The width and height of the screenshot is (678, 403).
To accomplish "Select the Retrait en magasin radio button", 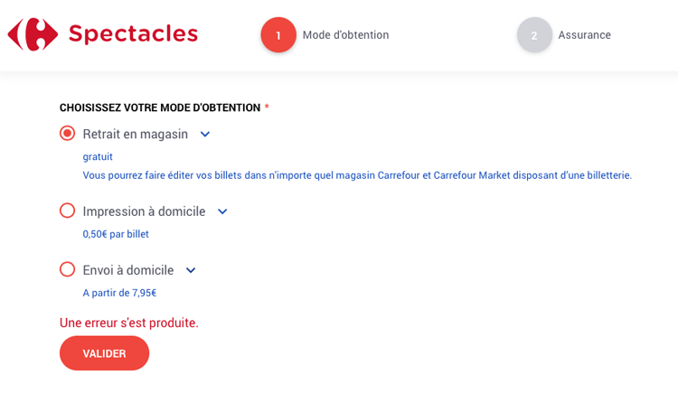I will coord(68,134).
